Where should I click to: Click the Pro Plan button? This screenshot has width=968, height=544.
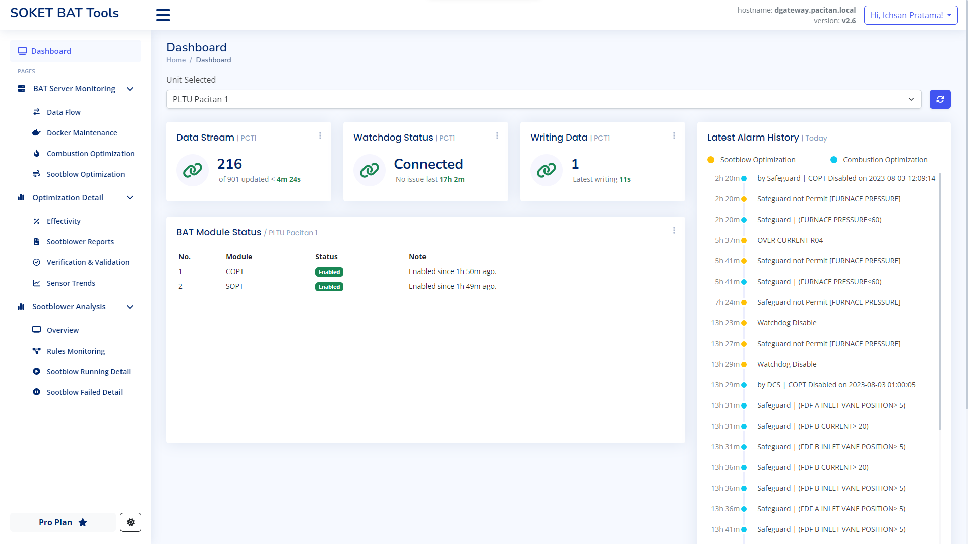point(63,522)
